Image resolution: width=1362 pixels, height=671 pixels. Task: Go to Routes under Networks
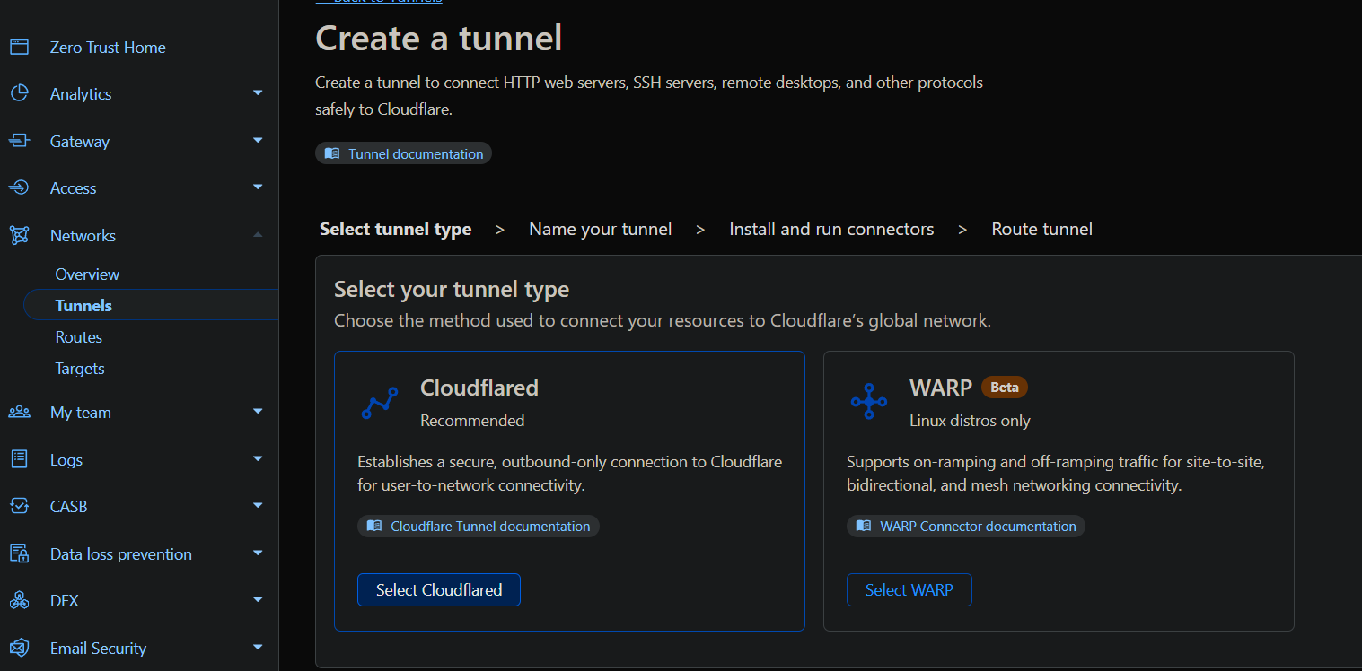pos(79,337)
